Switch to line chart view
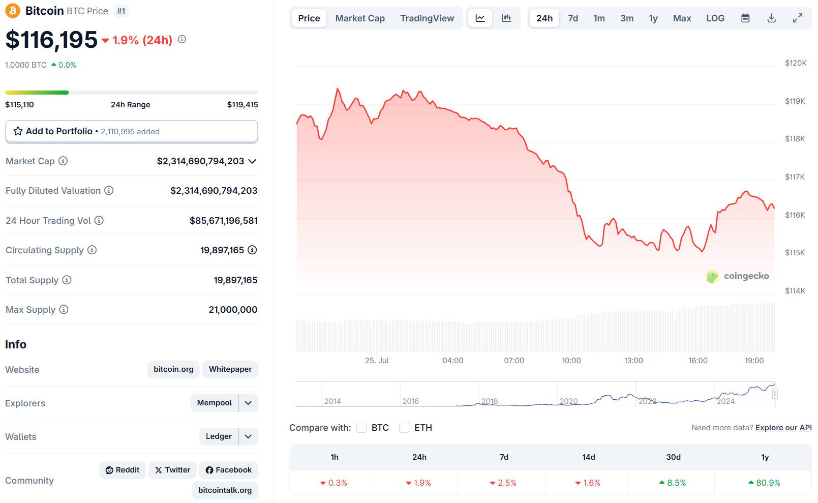The height and width of the screenshot is (503, 818). 480,18
